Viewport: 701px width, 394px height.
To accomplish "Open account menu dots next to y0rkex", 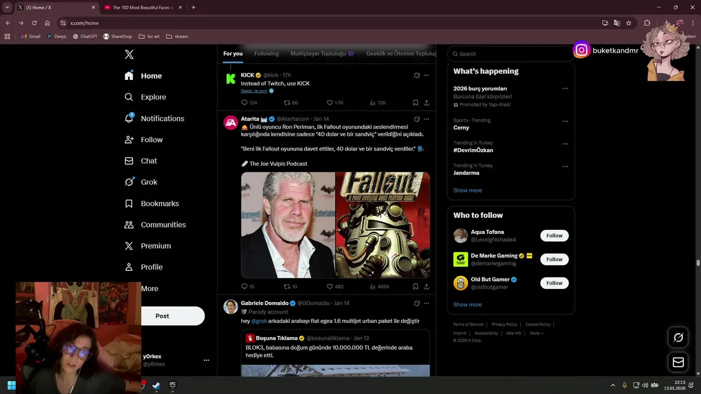I will click(206, 360).
